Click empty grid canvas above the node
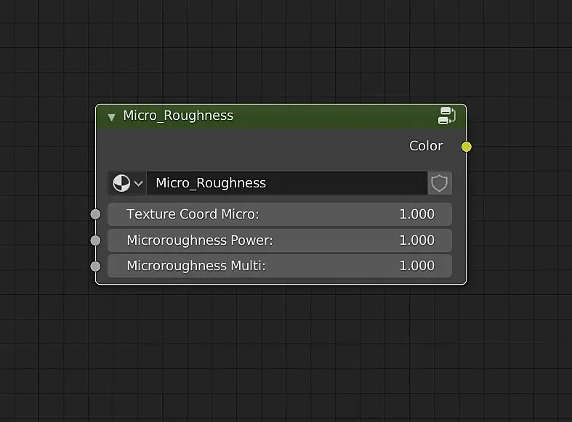Image resolution: width=572 pixels, height=422 pixels. [283, 51]
